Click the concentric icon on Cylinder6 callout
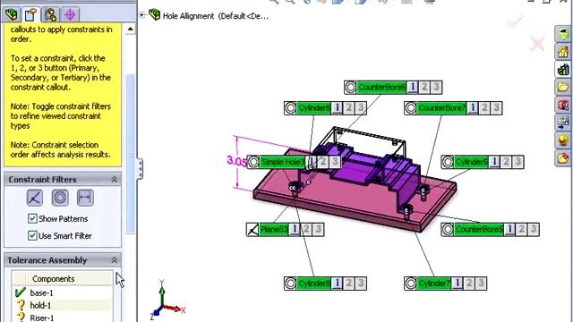Screen dimensions: 573x322 click(290, 108)
